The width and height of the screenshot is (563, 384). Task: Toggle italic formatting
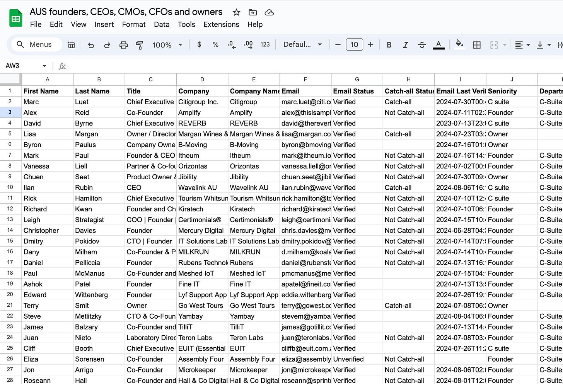(405, 45)
